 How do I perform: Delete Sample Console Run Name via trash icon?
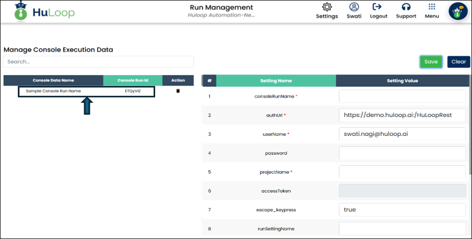pyautogui.click(x=178, y=91)
